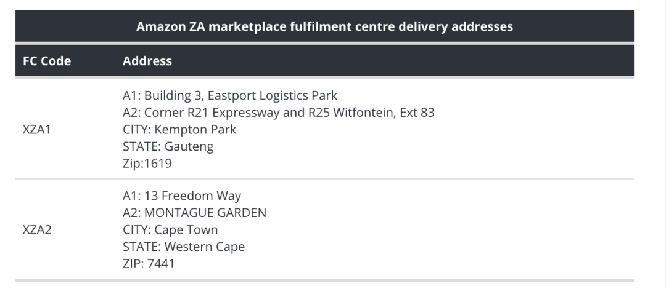
Task: Click 'Amazon ZA' in the table title
Action: point(162,26)
